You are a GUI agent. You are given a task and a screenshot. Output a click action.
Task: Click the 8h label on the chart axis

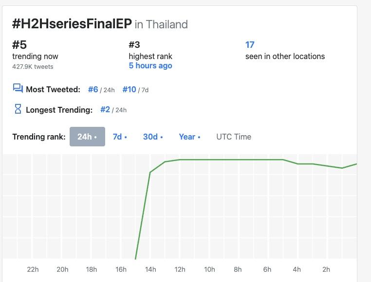238,269
